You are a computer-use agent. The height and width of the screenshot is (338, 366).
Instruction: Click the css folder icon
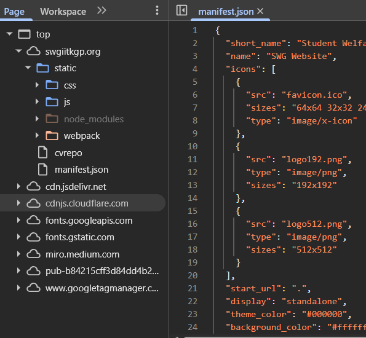click(52, 85)
